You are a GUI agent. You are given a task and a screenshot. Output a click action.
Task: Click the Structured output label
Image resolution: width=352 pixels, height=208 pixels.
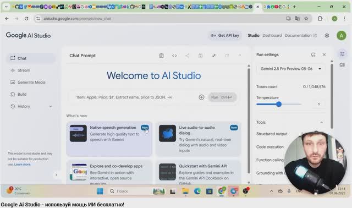tap(272, 134)
